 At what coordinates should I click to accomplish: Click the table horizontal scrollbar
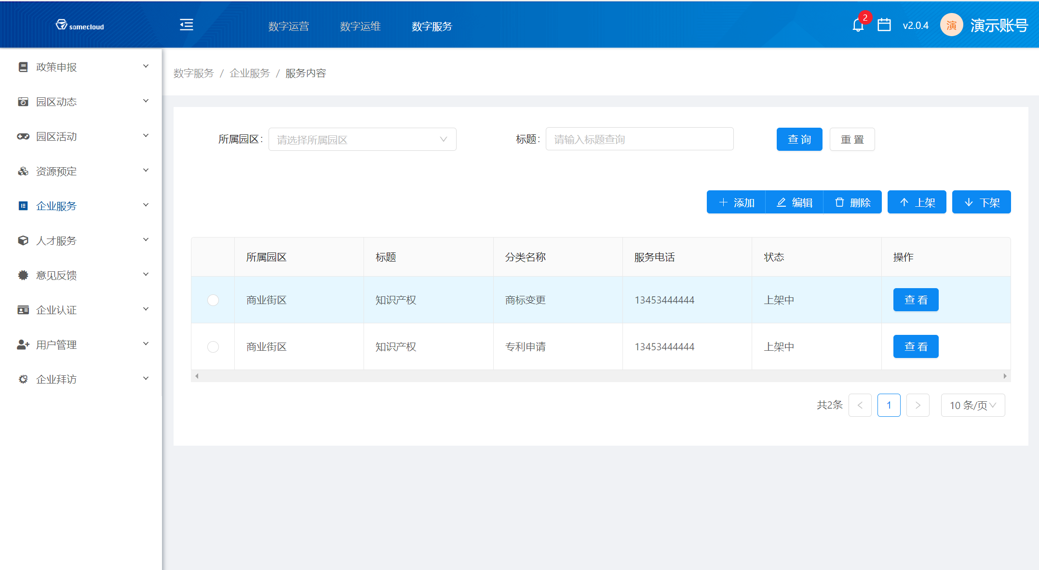coord(601,376)
